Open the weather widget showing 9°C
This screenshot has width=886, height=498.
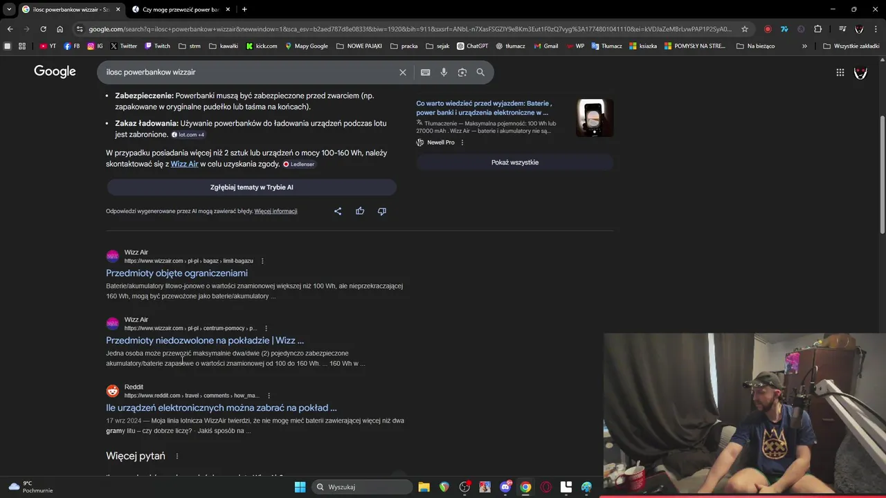(x=30, y=487)
